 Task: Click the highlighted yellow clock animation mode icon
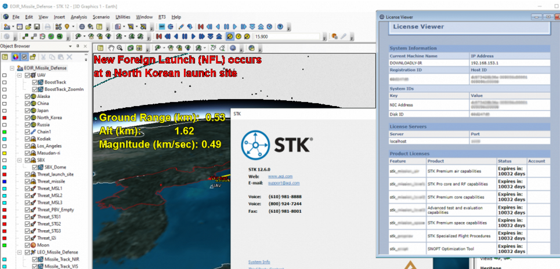tap(230, 37)
